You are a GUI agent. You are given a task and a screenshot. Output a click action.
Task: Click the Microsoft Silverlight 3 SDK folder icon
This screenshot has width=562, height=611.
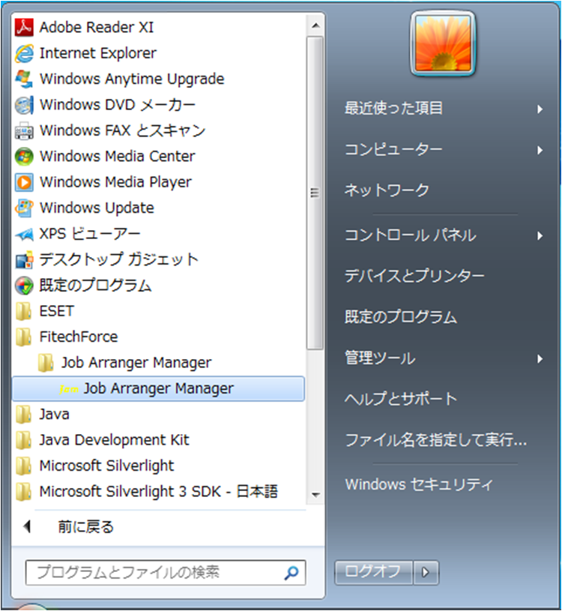pos(24,491)
